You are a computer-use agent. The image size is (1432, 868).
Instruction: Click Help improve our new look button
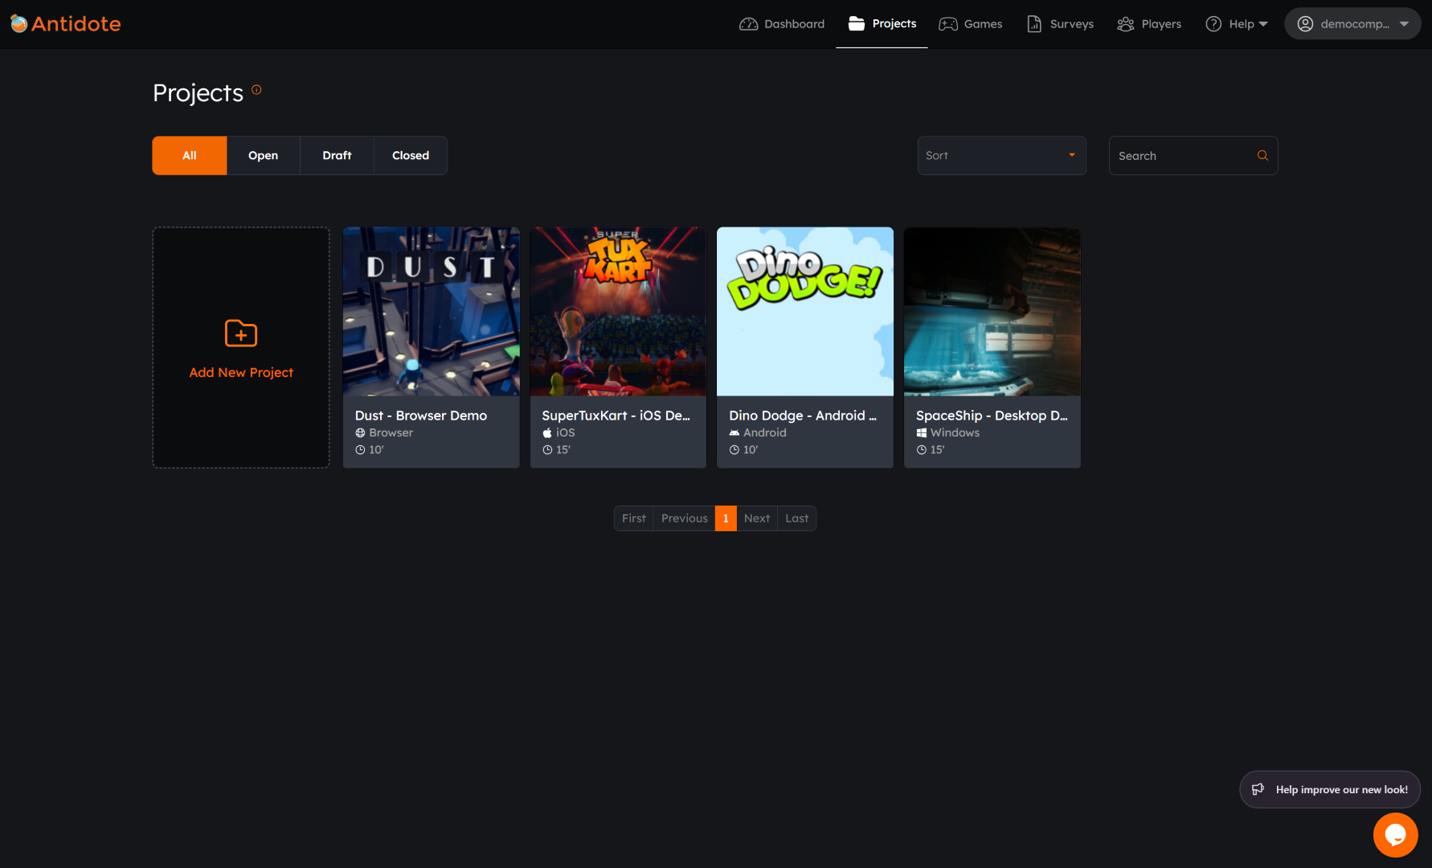click(1330, 789)
